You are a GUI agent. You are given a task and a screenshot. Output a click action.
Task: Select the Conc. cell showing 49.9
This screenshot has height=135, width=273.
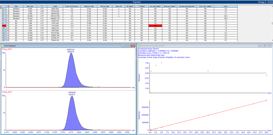(x=225, y=18)
